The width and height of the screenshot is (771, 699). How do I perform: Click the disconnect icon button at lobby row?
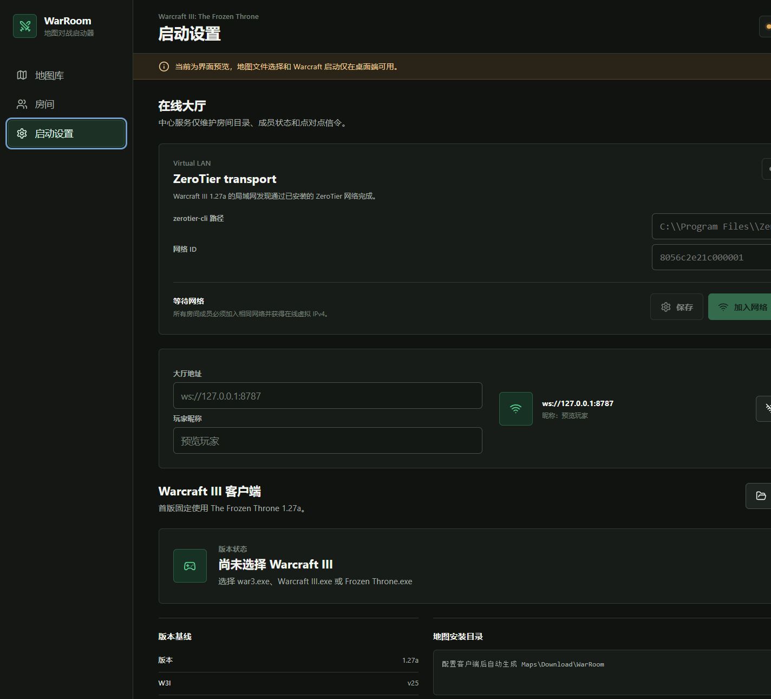(764, 408)
